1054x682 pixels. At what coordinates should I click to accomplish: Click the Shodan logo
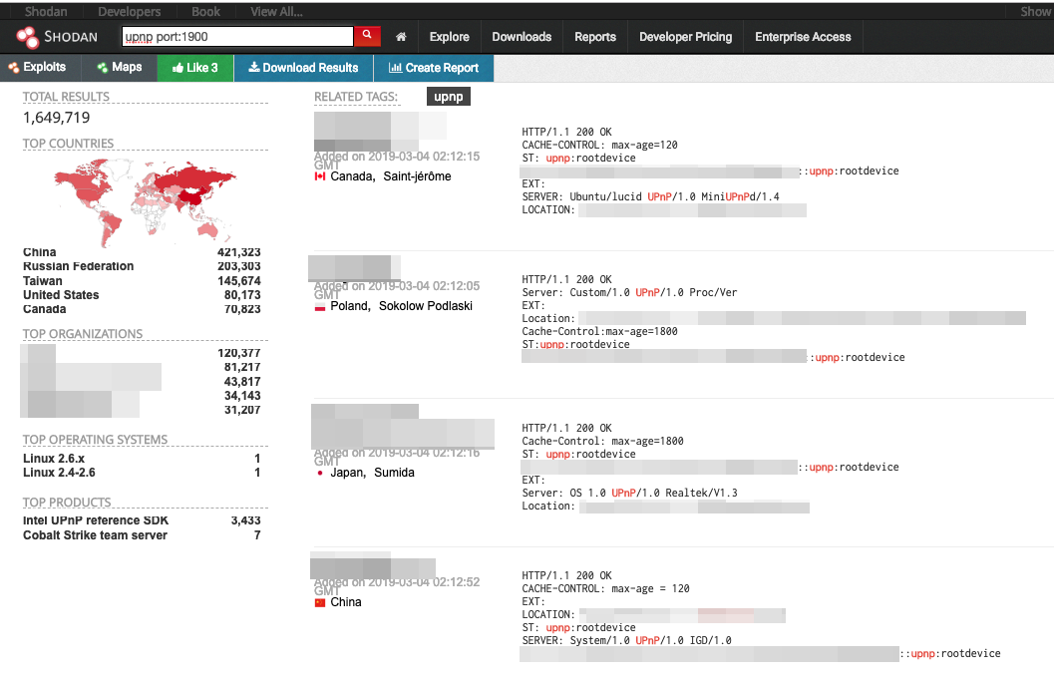click(58, 37)
